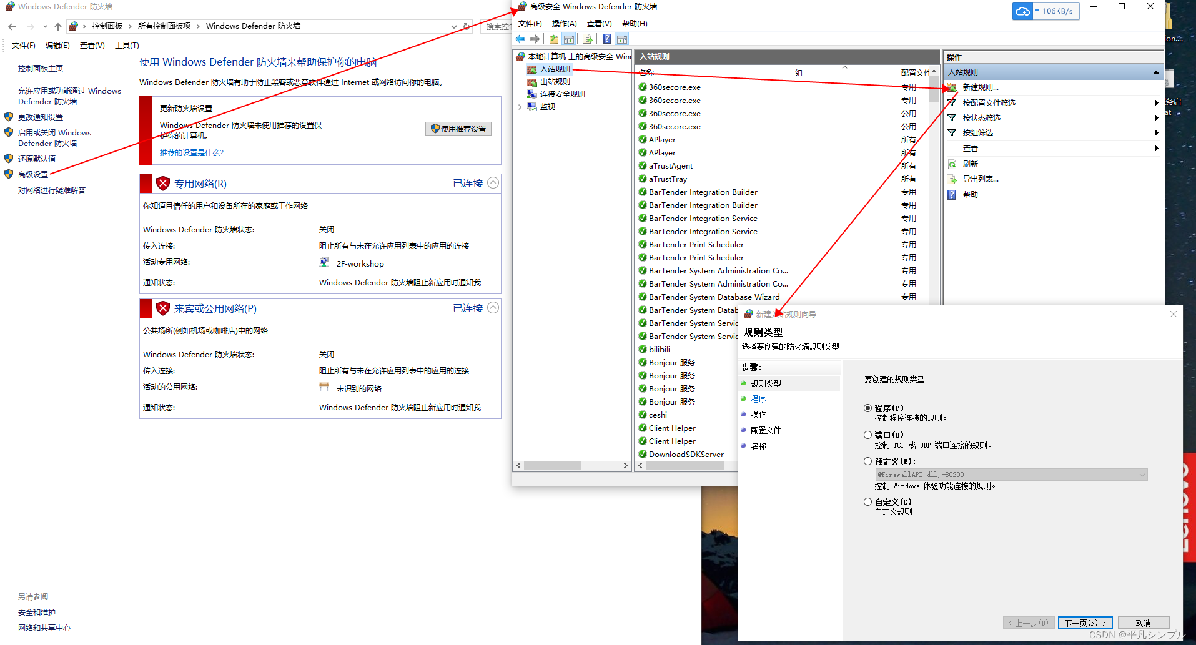
Task: Collapse the 专用网络(R) section chevron
Action: coord(493,183)
